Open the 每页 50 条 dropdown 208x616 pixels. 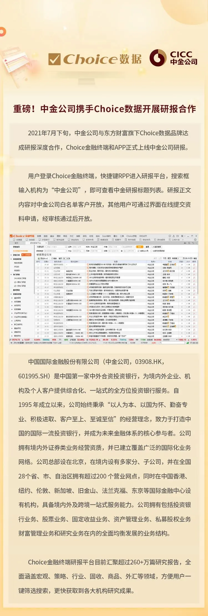click(66, 258)
